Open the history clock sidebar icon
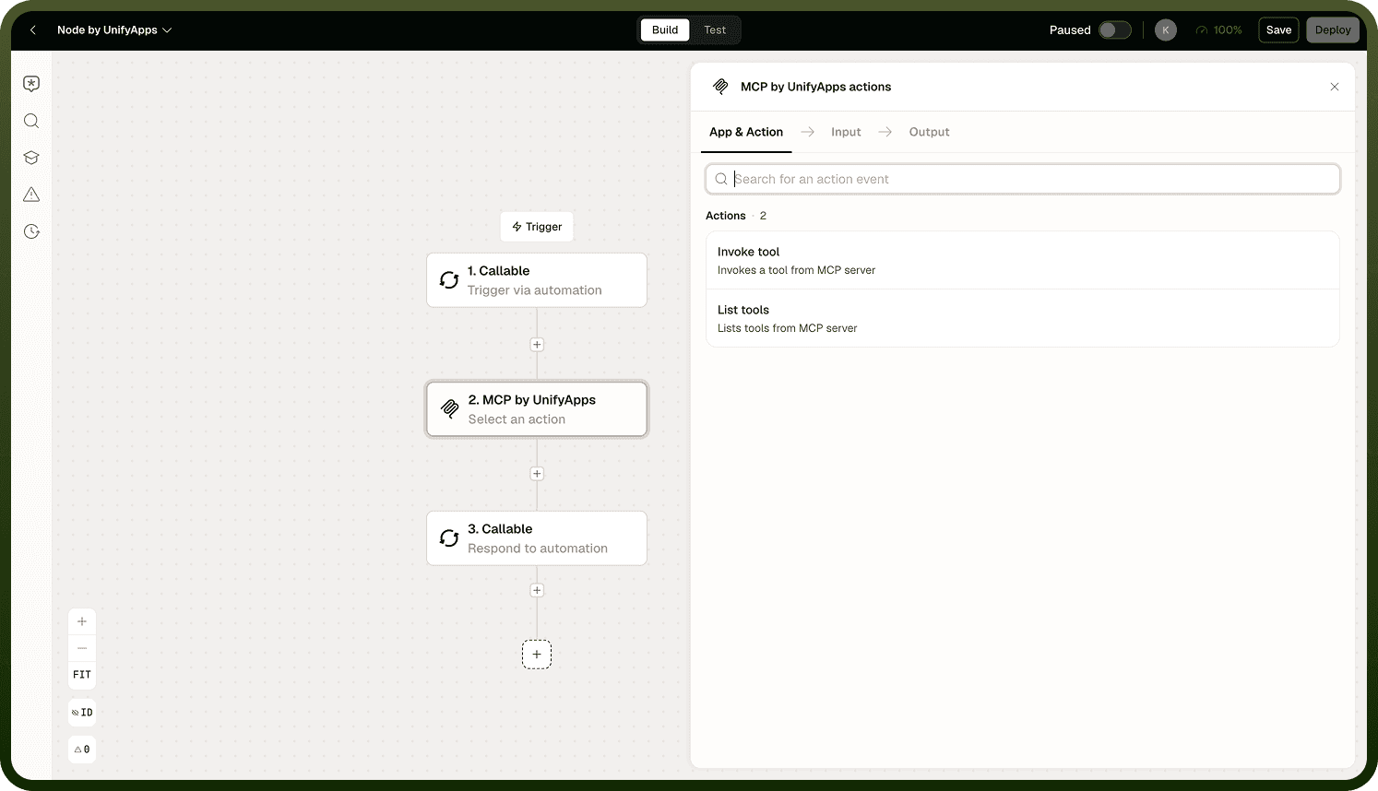Viewport: 1378px width, 791px height. pyautogui.click(x=31, y=231)
